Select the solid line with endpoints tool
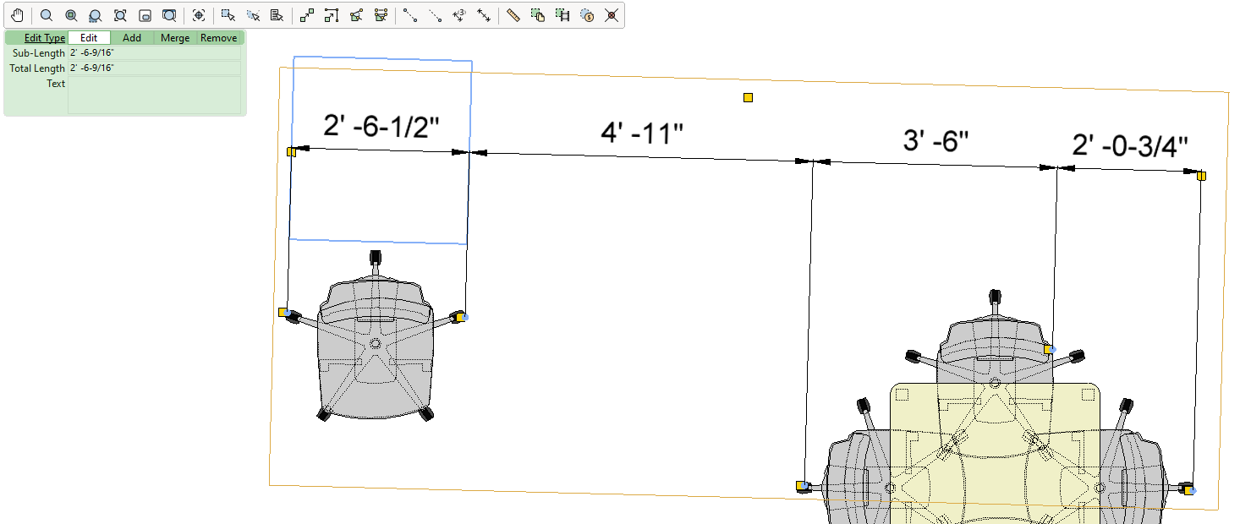 pyautogui.click(x=410, y=15)
